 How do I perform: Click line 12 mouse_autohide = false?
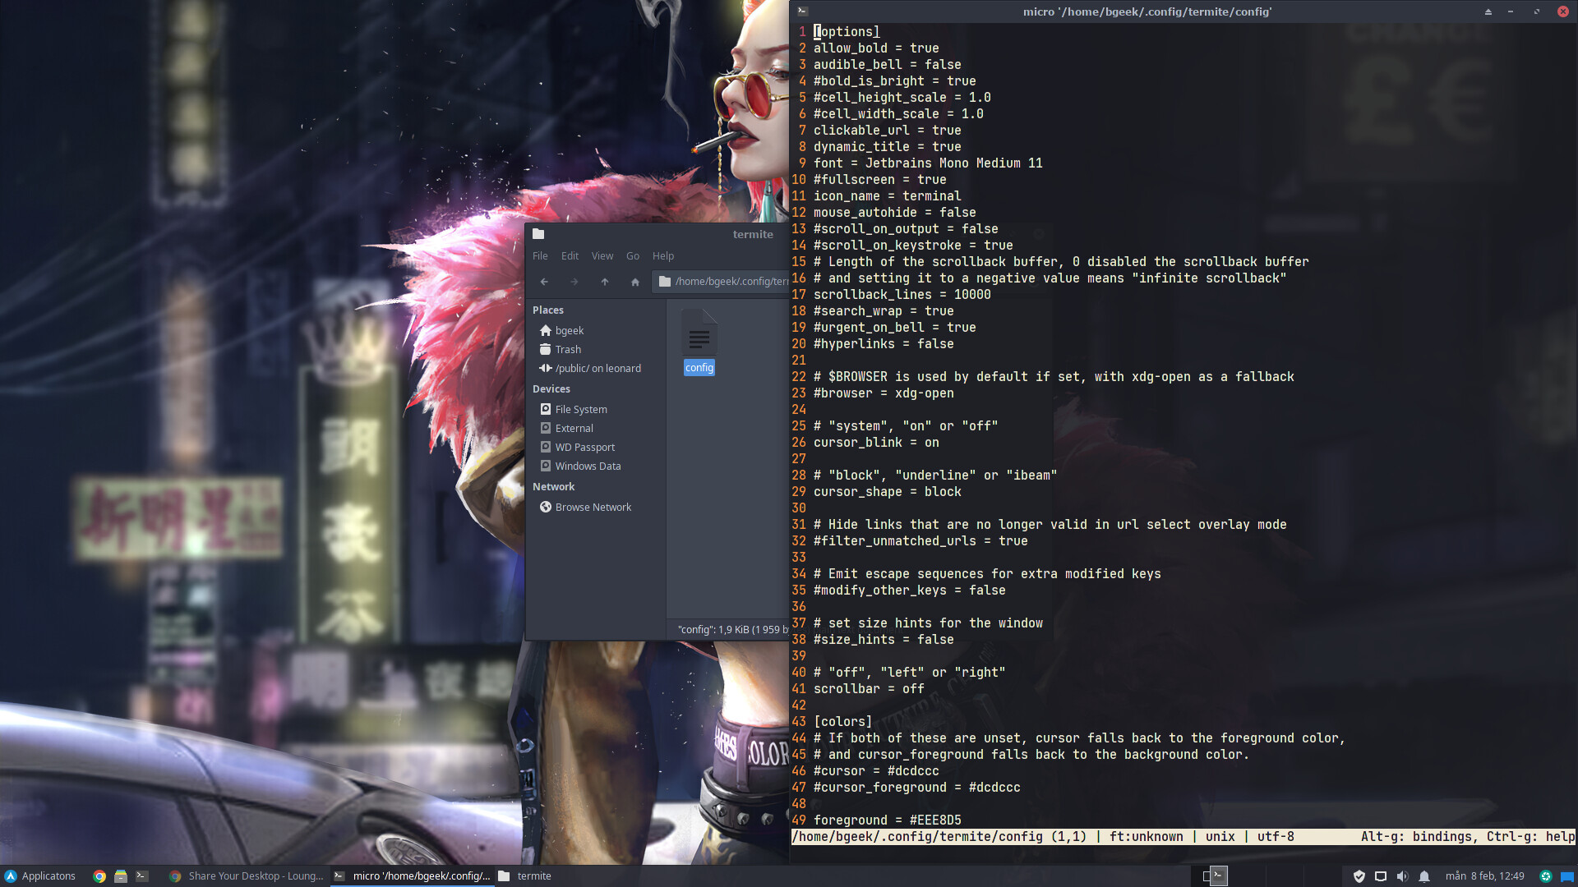895,212
